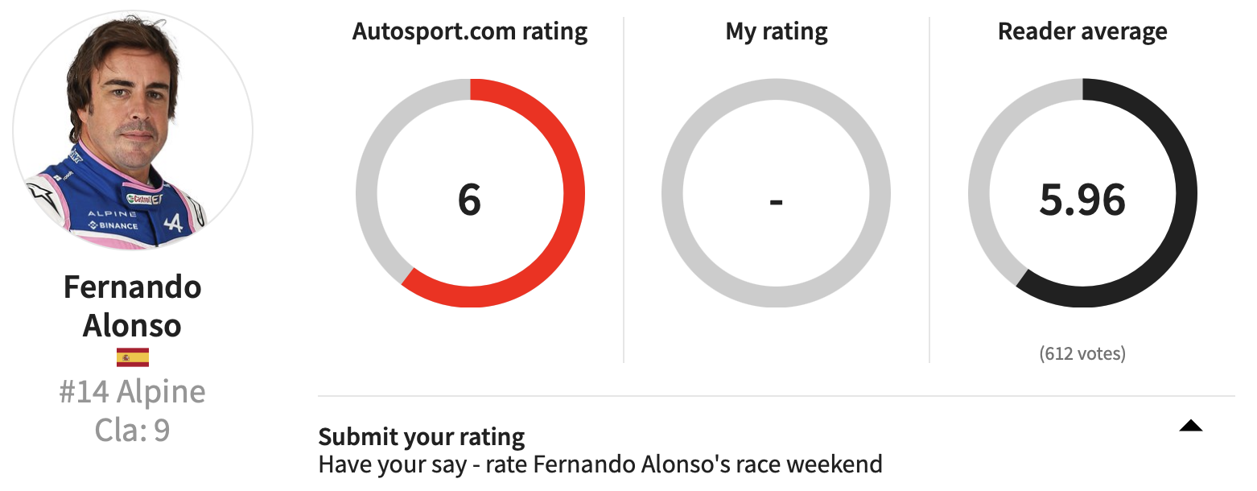Click the My rating heading
The width and height of the screenshot is (1257, 491).
point(777,32)
